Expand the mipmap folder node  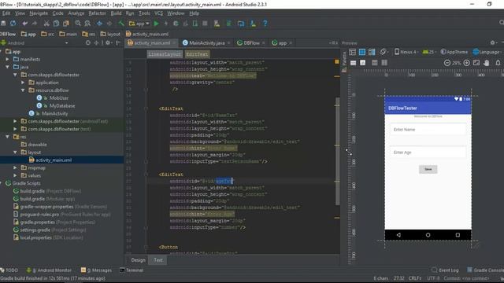coord(15,167)
